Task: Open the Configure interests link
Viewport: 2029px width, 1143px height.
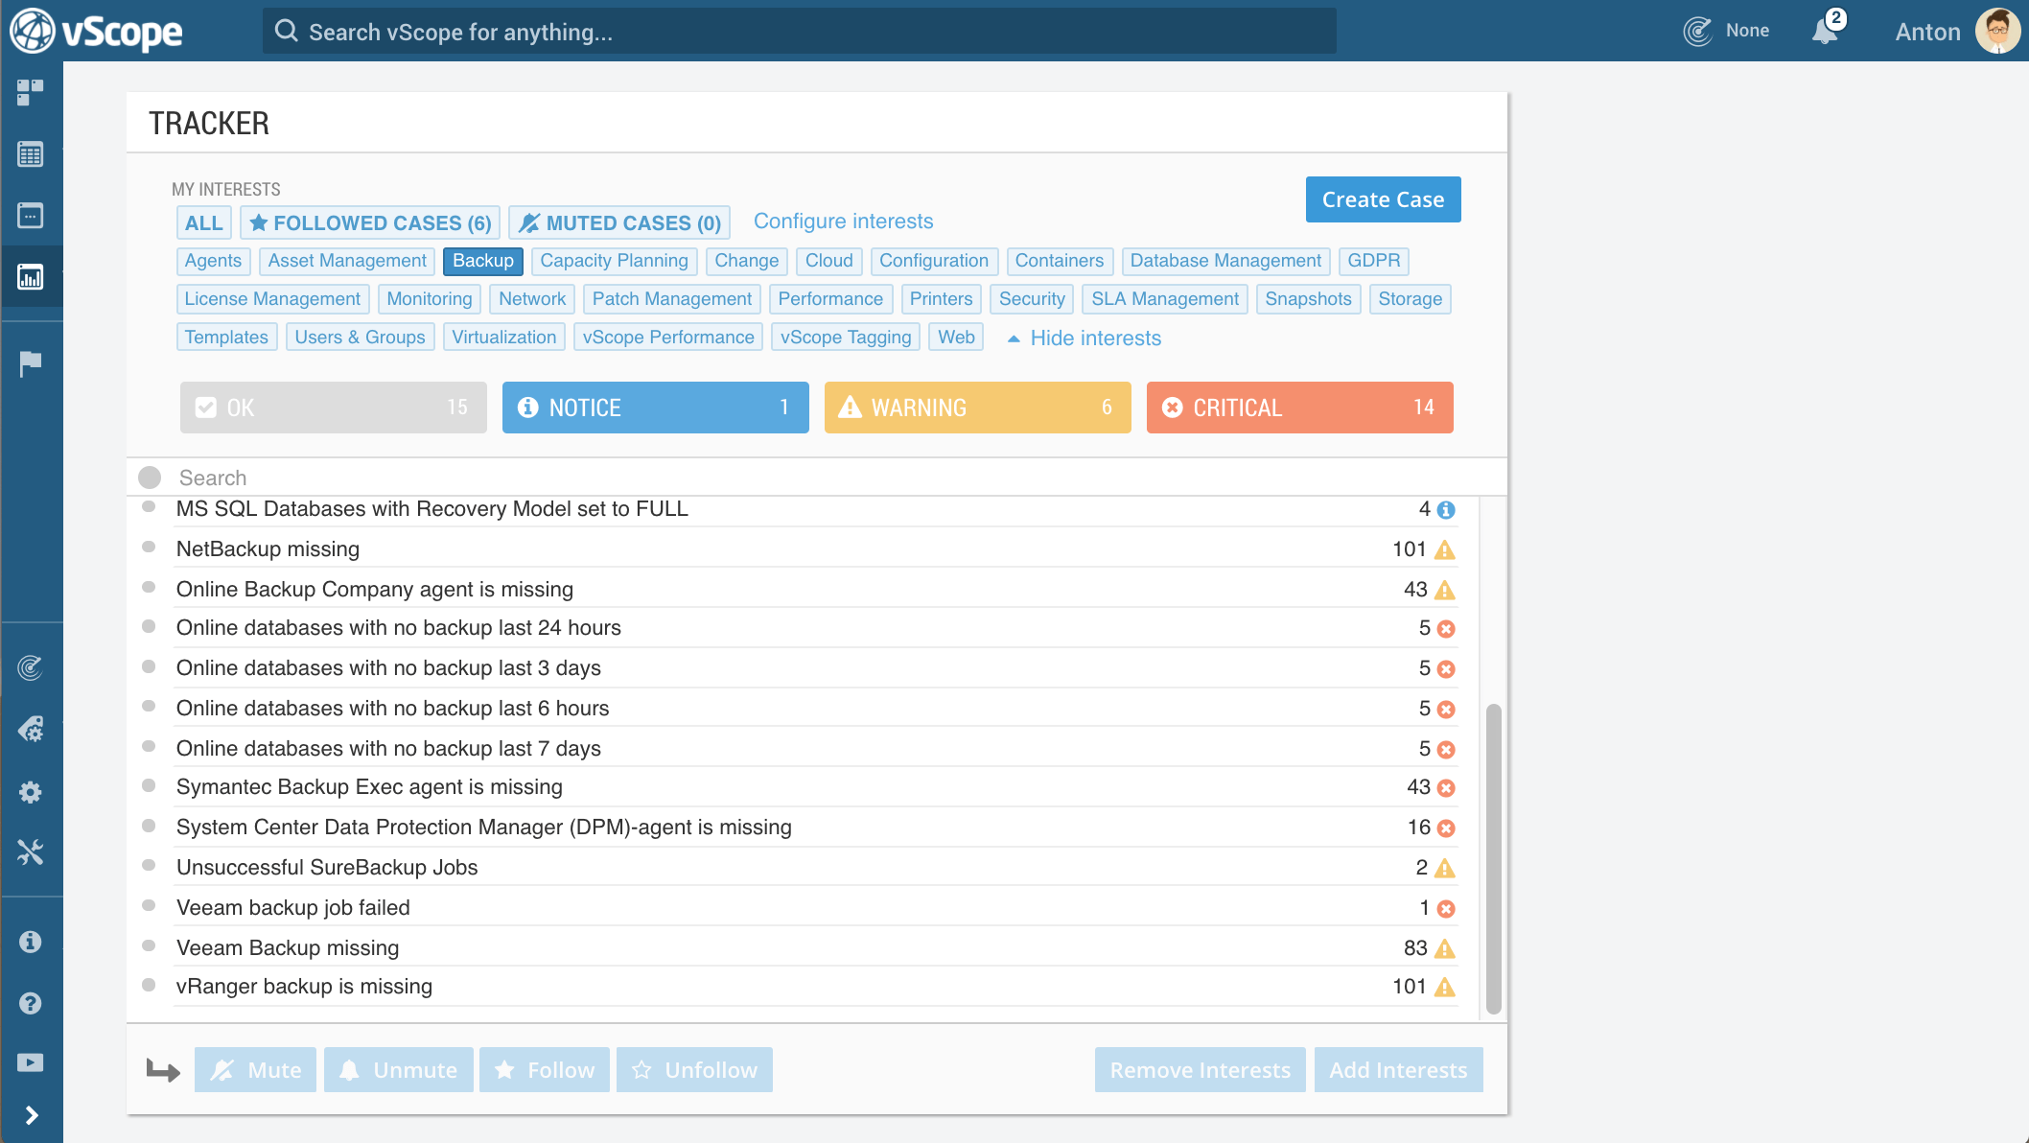Action: pos(843,222)
